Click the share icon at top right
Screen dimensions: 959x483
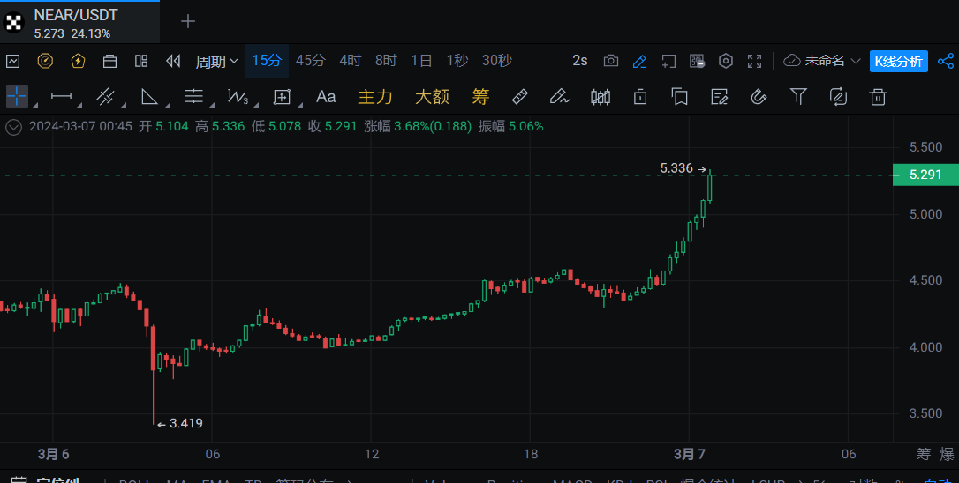coord(945,61)
